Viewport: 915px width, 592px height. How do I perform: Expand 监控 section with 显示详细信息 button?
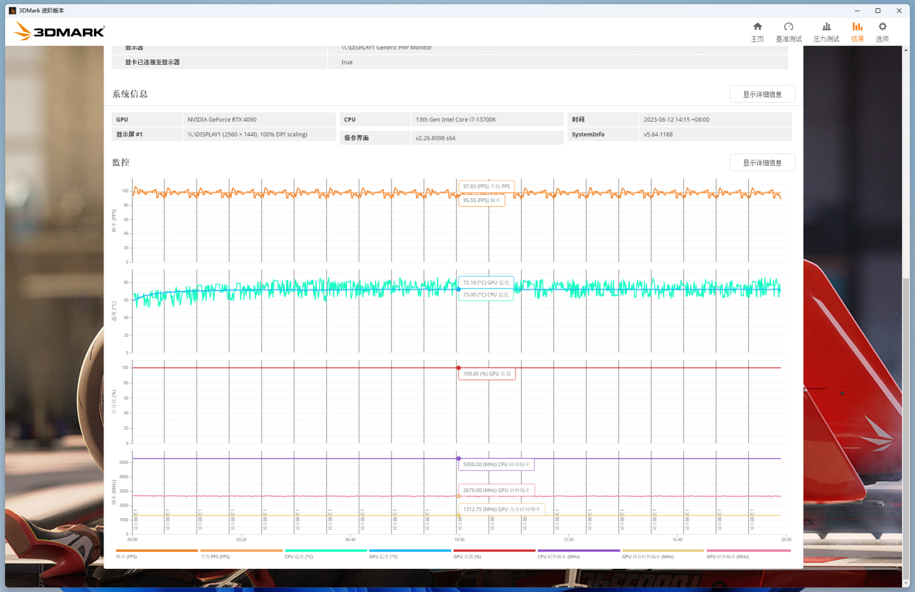coord(762,162)
